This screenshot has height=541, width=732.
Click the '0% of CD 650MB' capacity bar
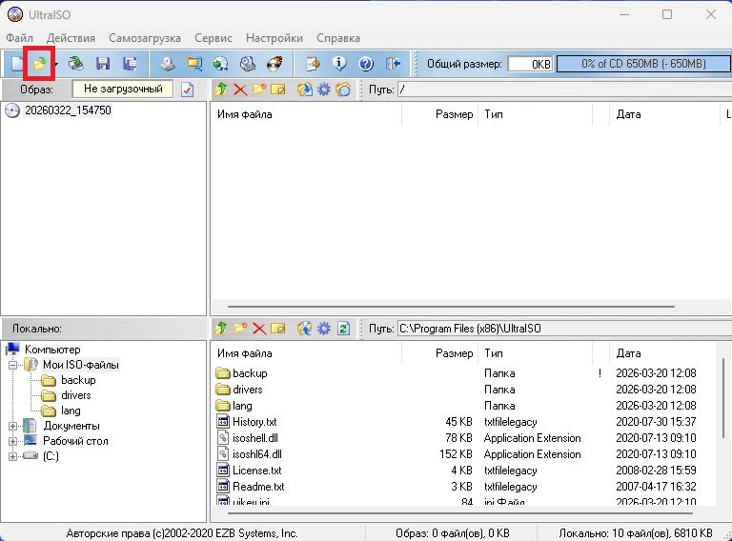coord(643,64)
